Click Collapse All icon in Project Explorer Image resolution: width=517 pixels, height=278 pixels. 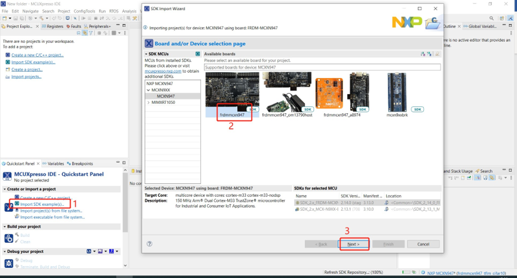79,33
